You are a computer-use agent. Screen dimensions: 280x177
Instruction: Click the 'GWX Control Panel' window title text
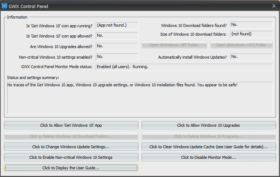(x=28, y=7)
